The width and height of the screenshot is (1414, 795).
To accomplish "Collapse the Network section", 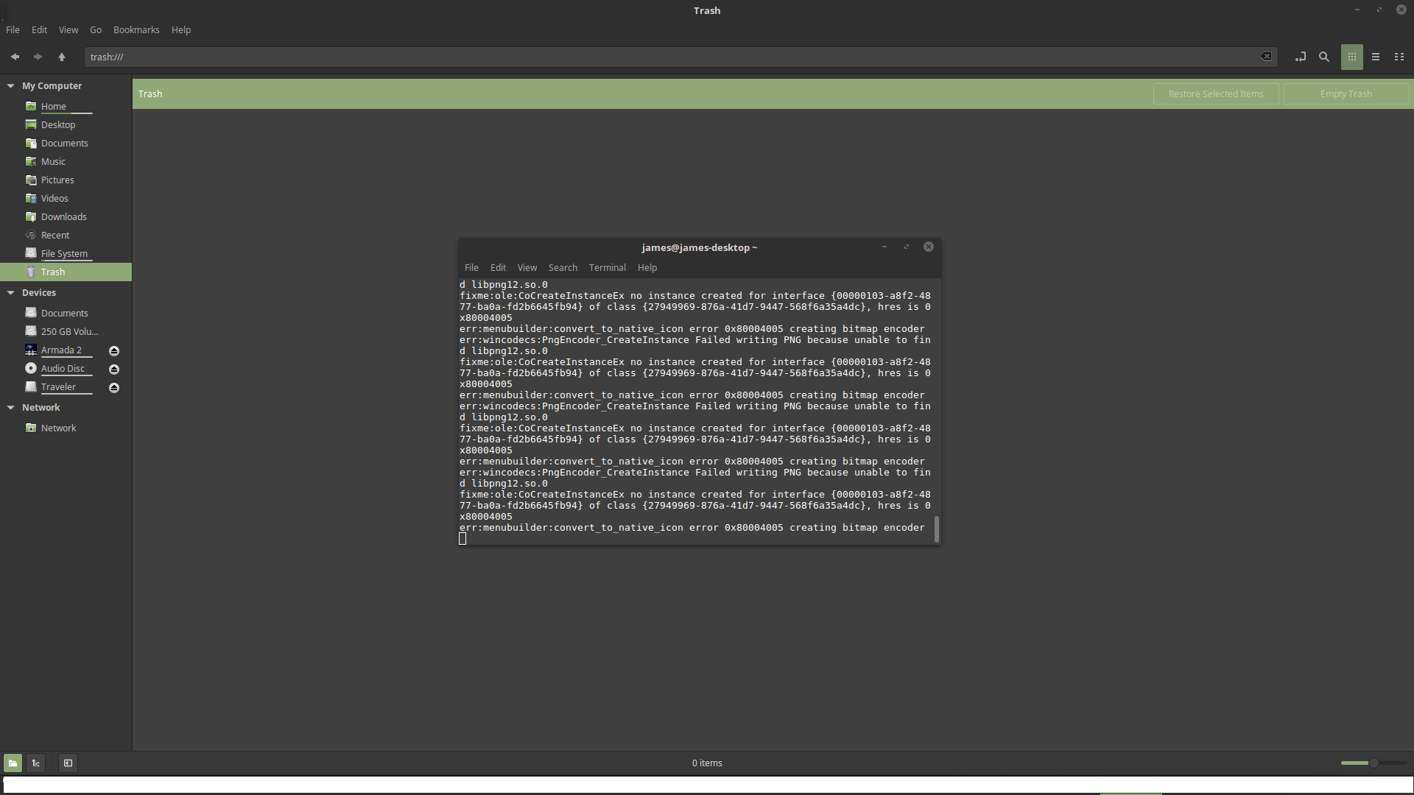I will click(x=11, y=408).
